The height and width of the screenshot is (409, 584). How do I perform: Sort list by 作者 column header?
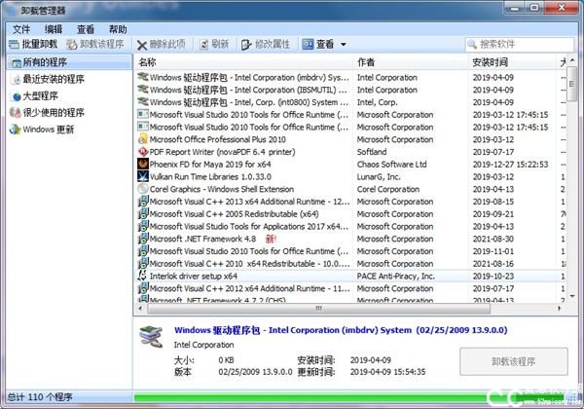point(410,62)
